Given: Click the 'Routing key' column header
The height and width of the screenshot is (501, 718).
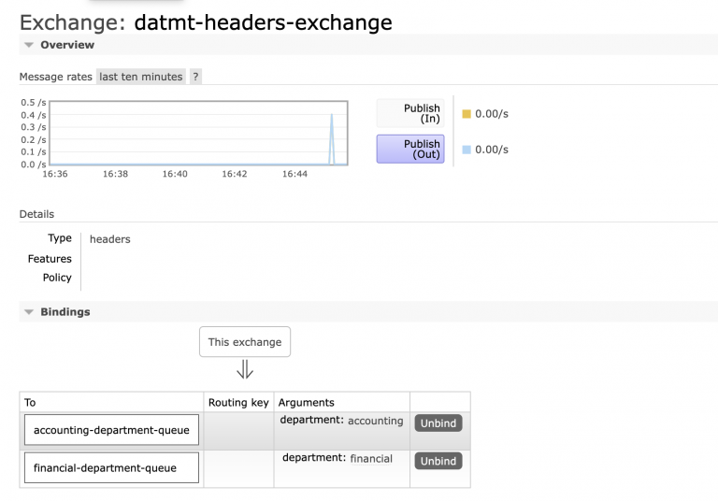Looking at the screenshot, I should point(238,403).
